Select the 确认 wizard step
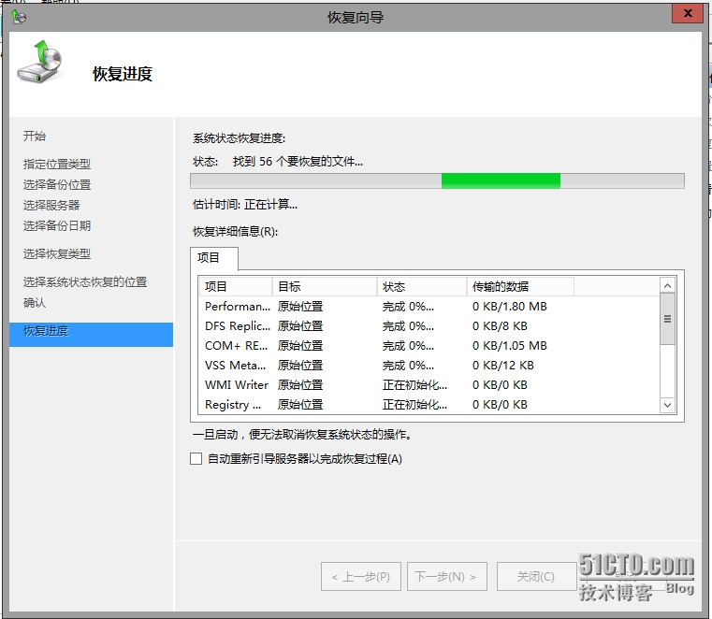 pyautogui.click(x=35, y=303)
